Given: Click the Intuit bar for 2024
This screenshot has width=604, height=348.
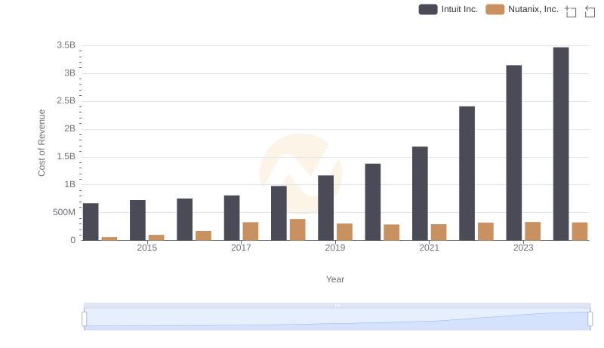Looking at the screenshot, I should 561,144.
